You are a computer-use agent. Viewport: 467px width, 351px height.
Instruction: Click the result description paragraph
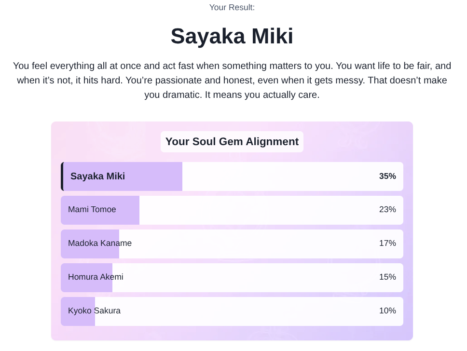[232, 80]
